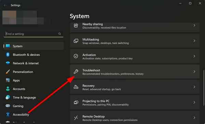Open the Activation settings label
The height and width of the screenshot is (124, 205).
(x=89, y=55)
